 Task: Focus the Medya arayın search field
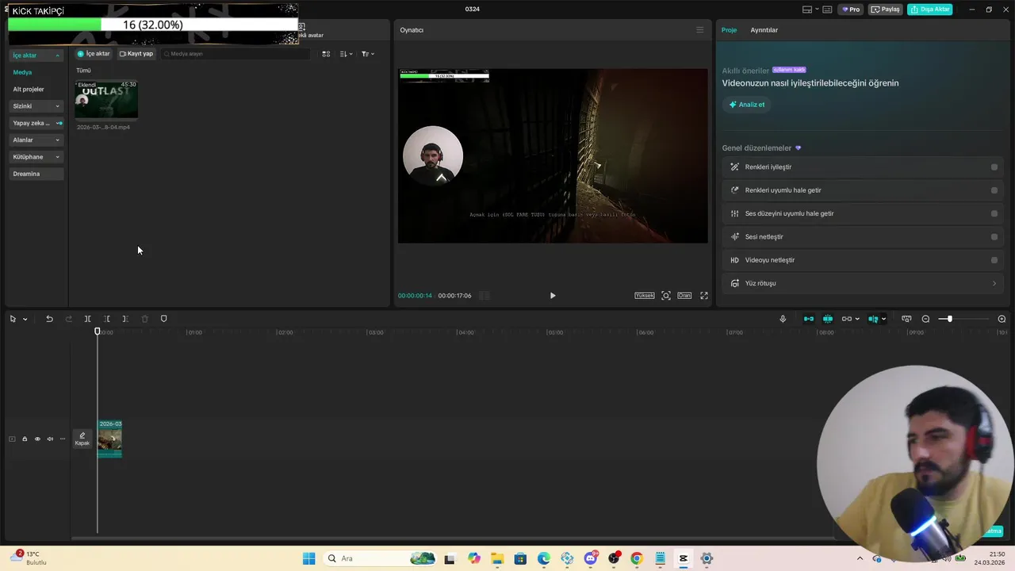236,54
